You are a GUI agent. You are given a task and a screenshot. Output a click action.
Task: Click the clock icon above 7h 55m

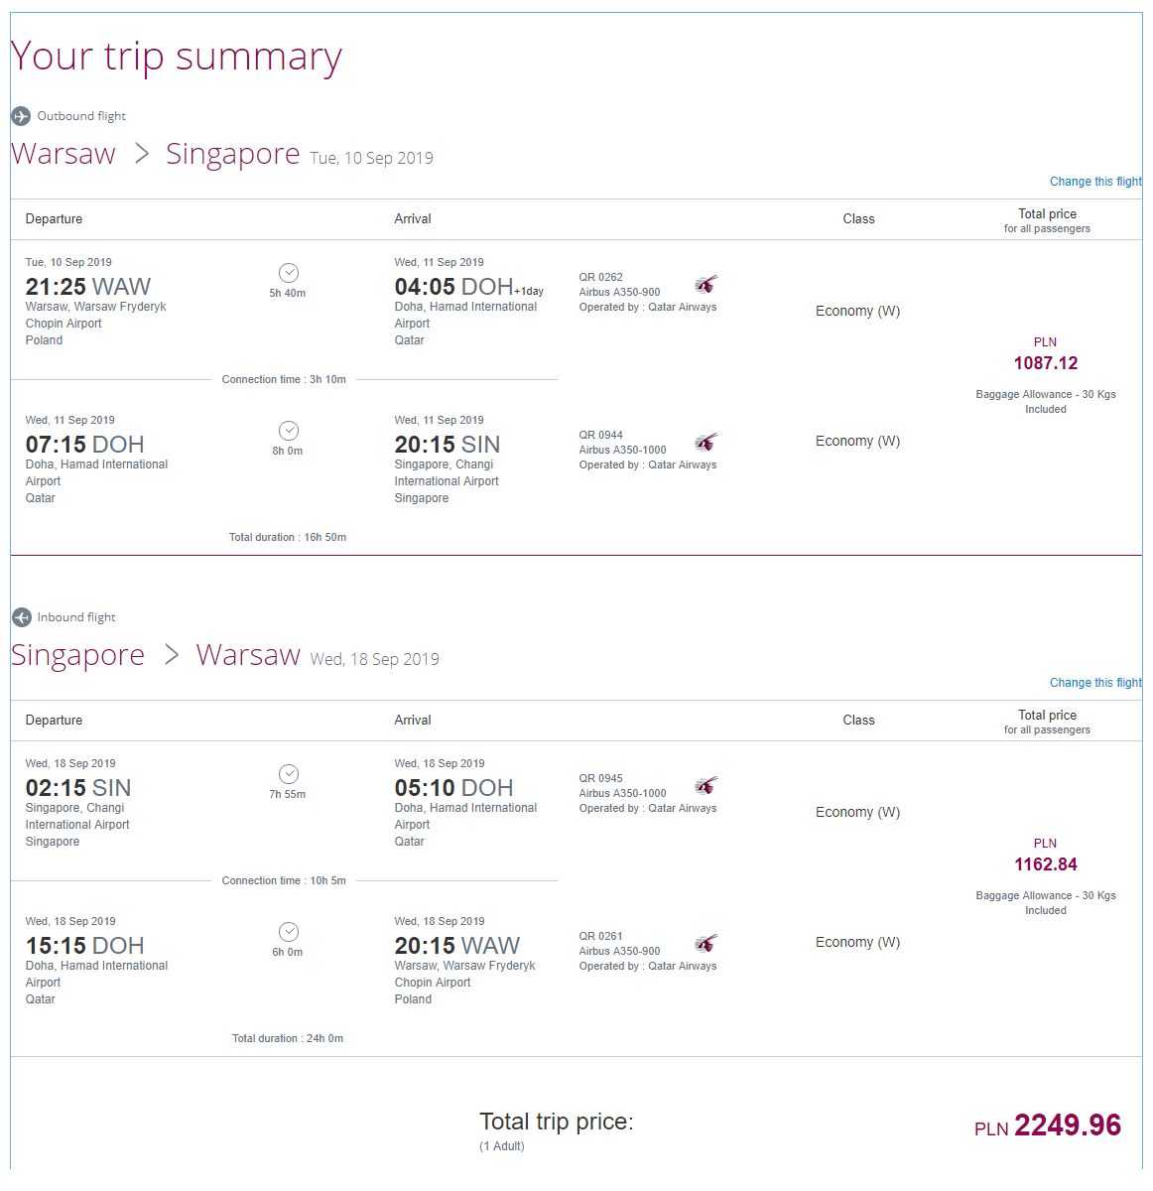tap(289, 774)
